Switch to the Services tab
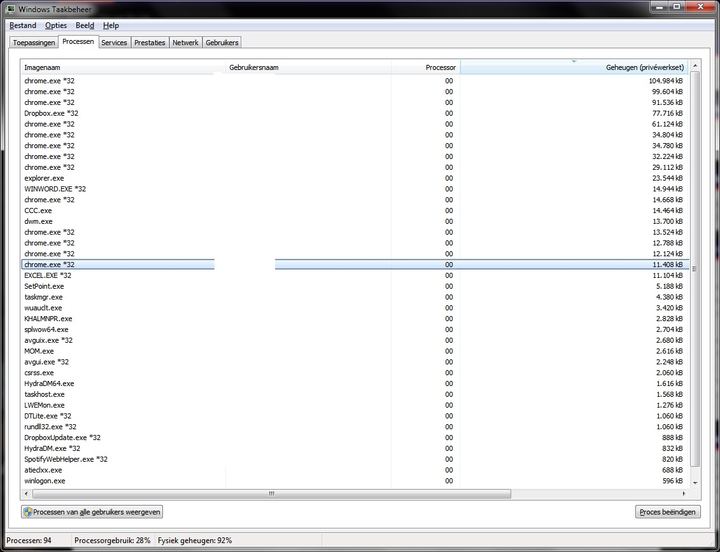The height and width of the screenshot is (552, 720). tap(114, 43)
